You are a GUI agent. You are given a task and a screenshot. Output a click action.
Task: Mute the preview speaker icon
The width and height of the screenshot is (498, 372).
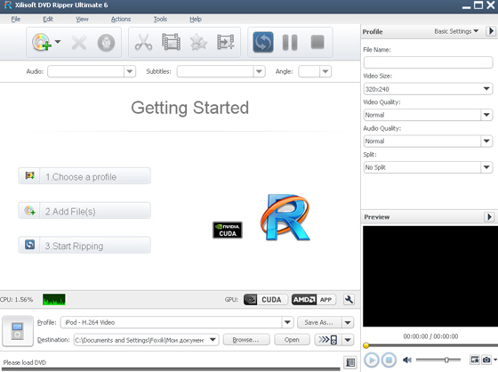[407, 360]
